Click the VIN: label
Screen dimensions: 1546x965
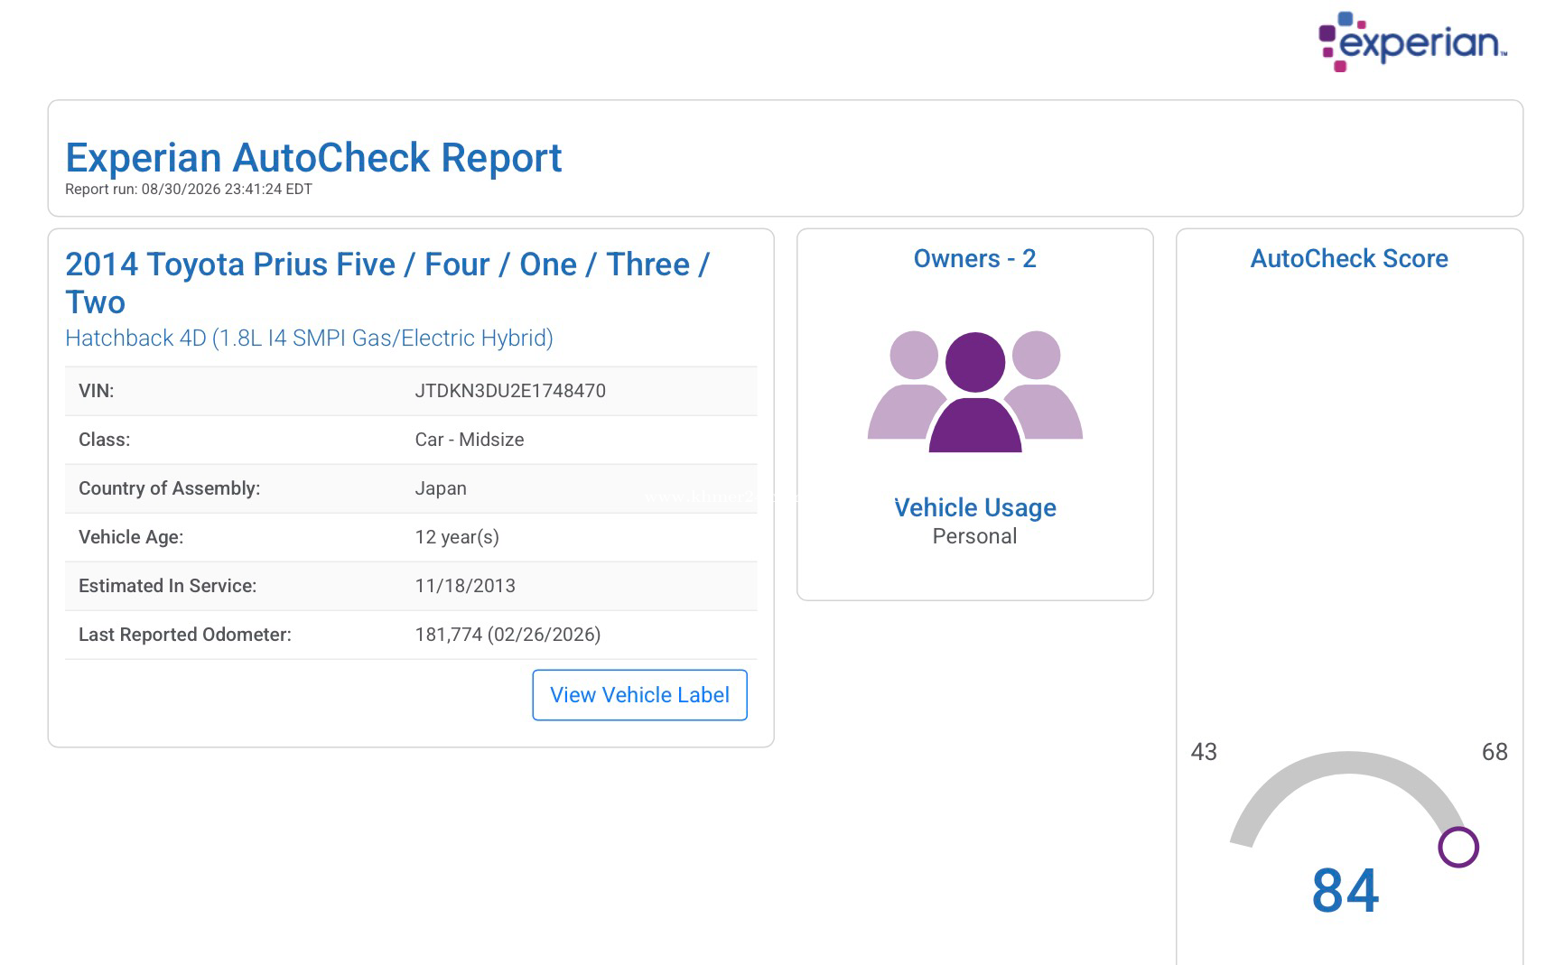[x=96, y=391]
